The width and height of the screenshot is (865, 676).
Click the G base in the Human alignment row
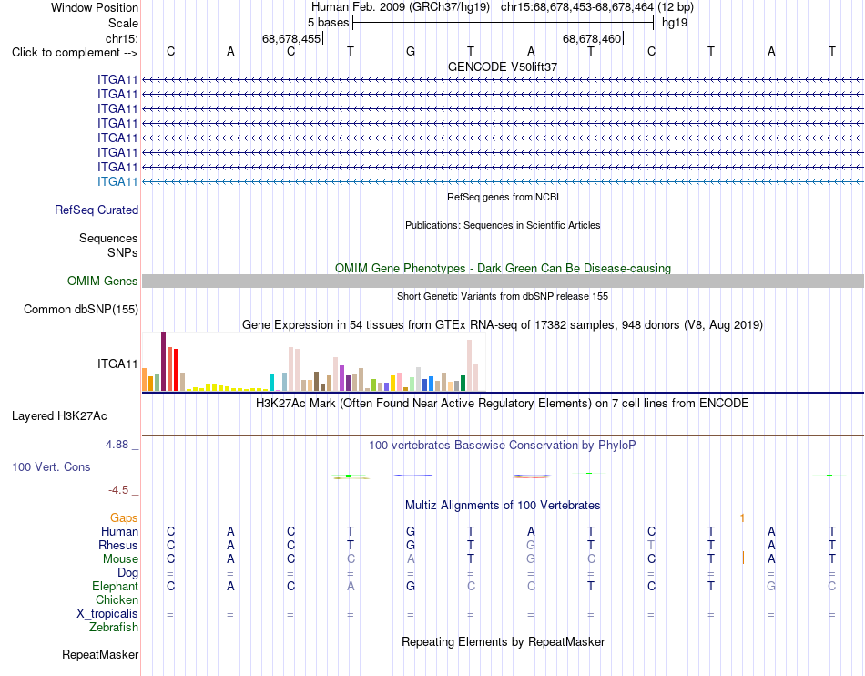(x=411, y=532)
